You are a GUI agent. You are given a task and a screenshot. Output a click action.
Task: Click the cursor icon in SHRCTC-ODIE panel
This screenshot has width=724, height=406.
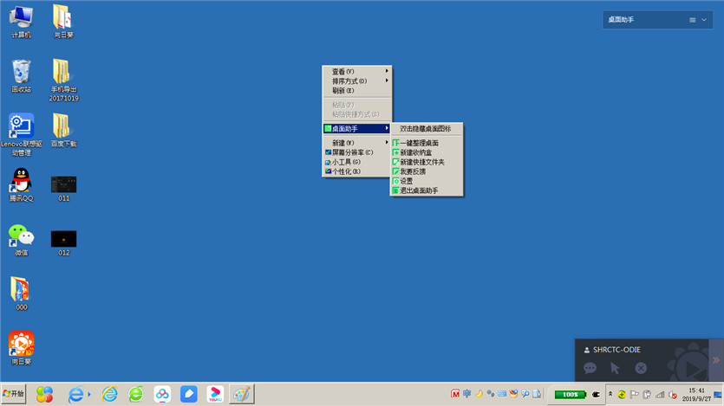[615, 368]
